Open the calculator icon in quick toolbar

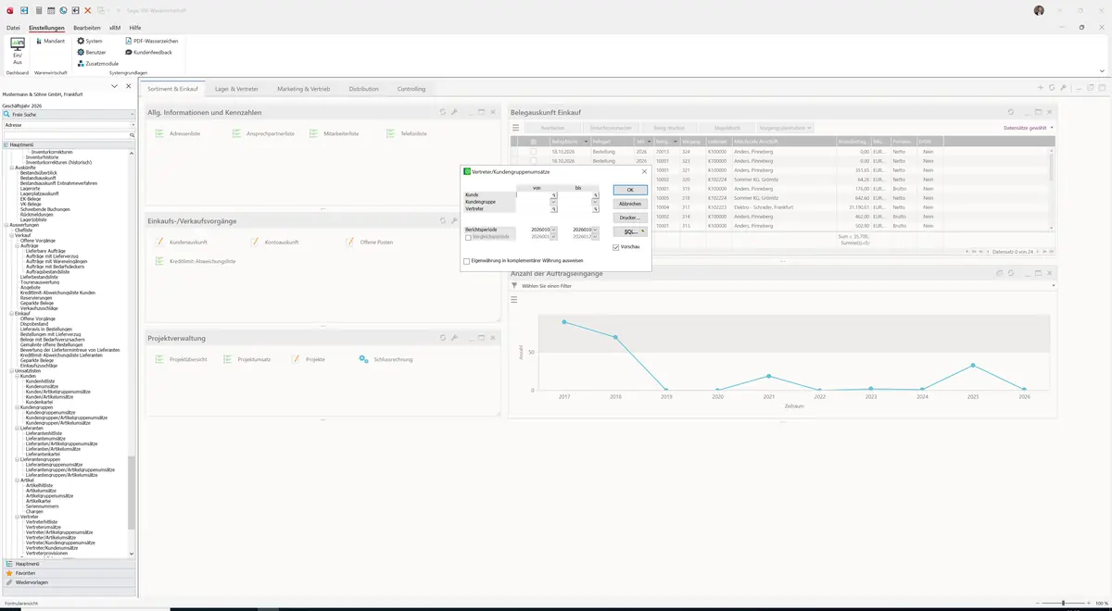[38, 9]
